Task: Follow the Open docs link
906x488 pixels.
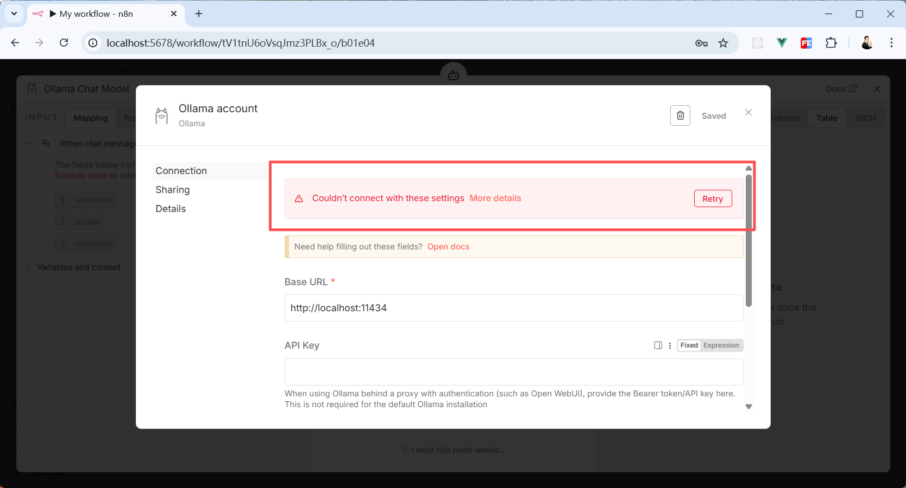Action: point(448,247)
